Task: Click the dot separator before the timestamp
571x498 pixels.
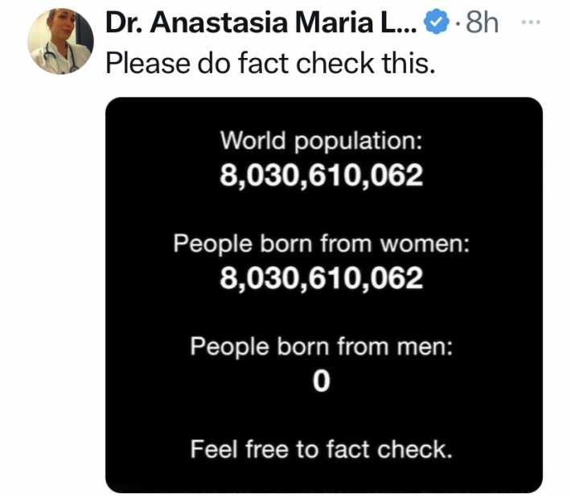Action: [457, 25]
